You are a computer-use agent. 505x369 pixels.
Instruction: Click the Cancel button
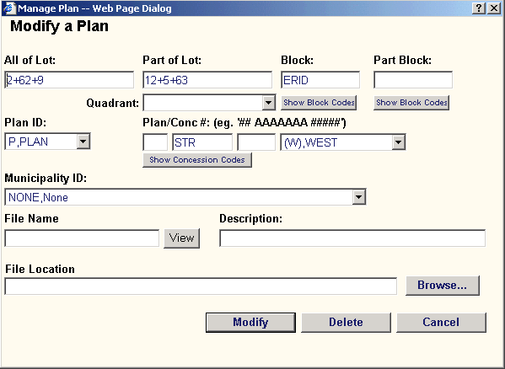441,323
